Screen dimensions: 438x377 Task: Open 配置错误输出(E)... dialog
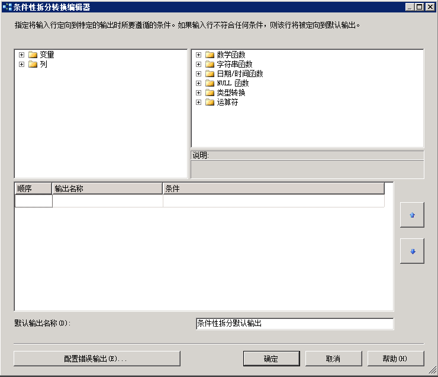coord(97,359)
